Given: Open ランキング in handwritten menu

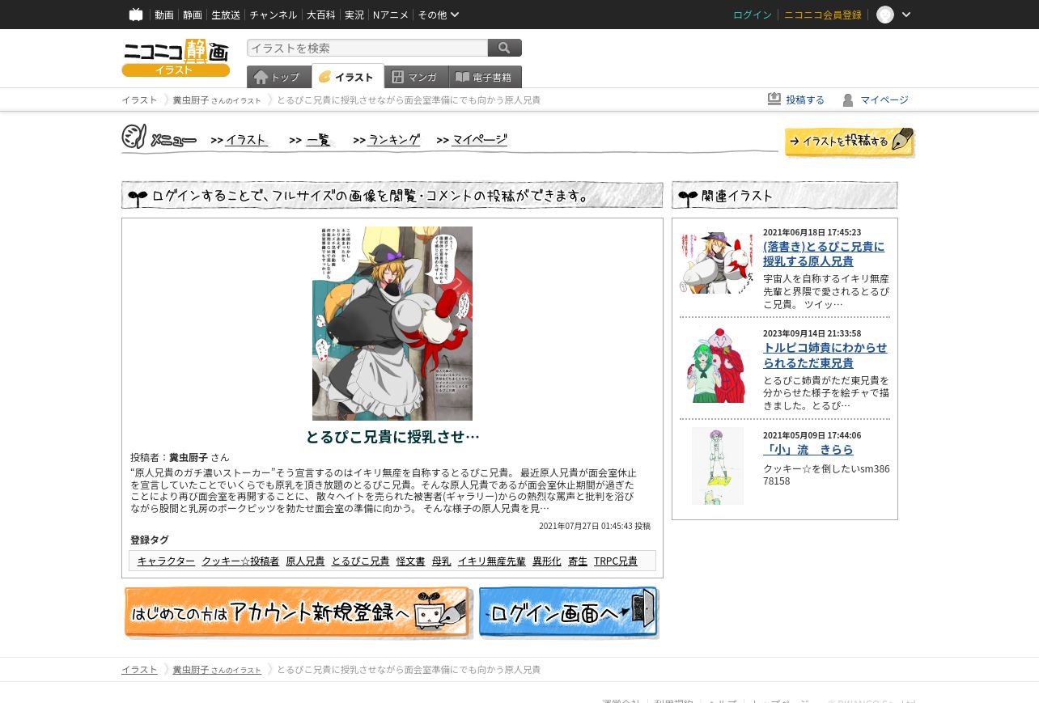Looking at the screenshot, I should click(x=394, y=140).
